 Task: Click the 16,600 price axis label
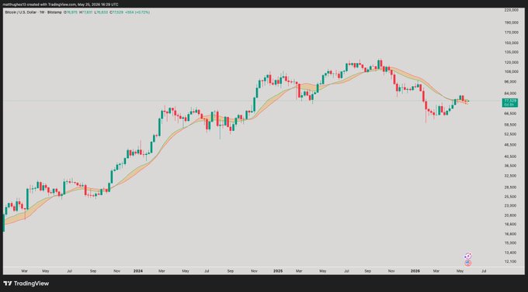(511, 234)
